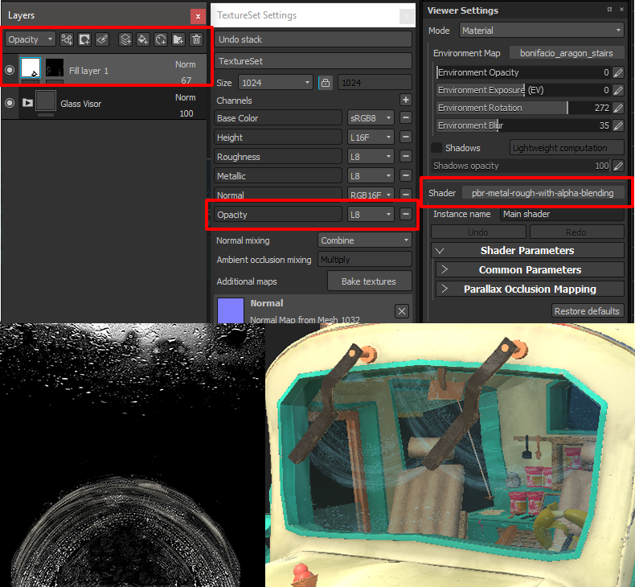
Task: Edit Environment Rotation with pencil icon
Action: pyautogui.click(x=618, y=108)
